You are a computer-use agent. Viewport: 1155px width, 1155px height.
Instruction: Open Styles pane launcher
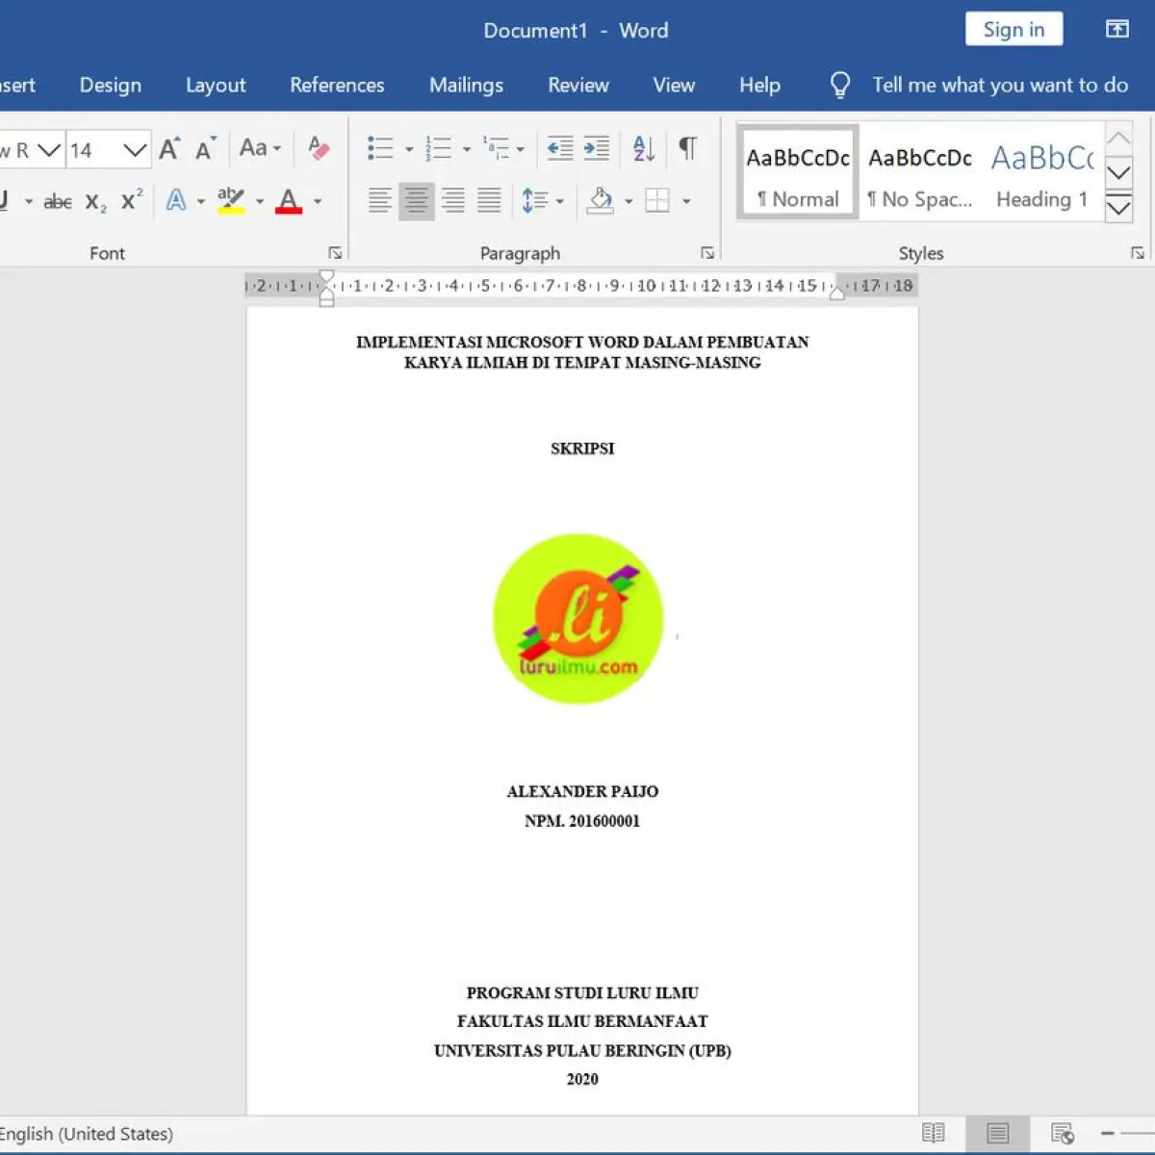1138,253
